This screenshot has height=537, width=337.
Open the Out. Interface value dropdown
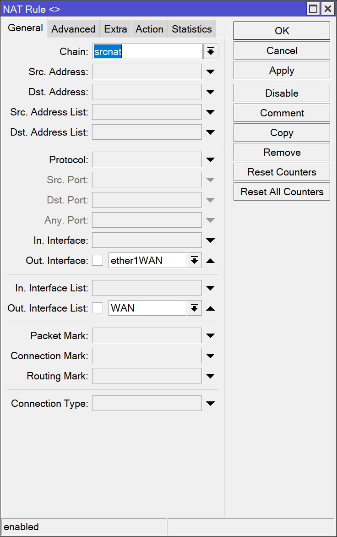[x=194, y=261]
